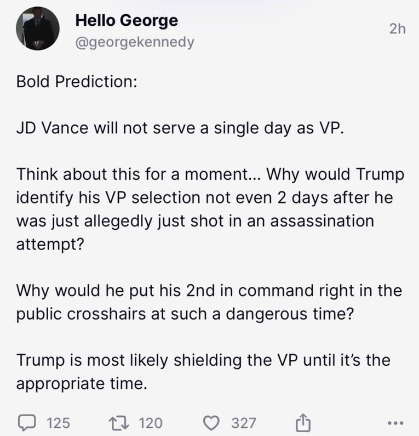This screenshot has height=436, width=419.
Task: Click the 2h timestamp
Action: coord(397,29)
